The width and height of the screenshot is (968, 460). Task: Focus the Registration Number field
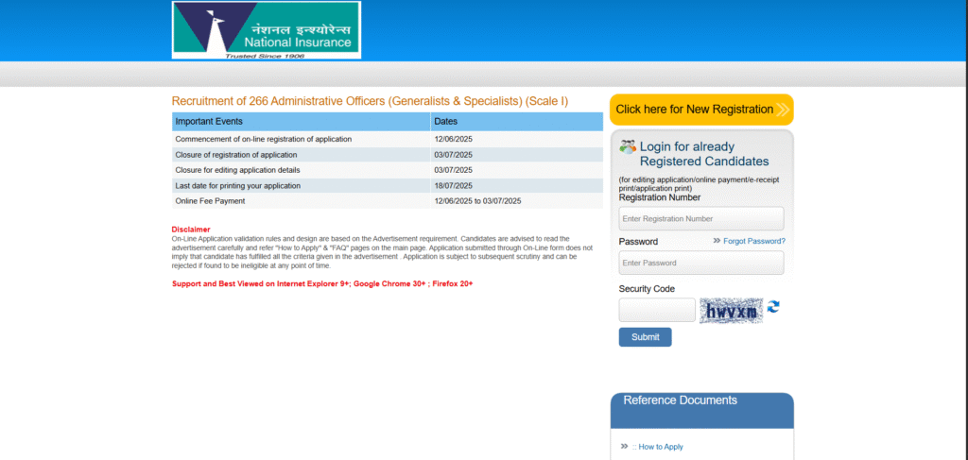tap(701, 219)
